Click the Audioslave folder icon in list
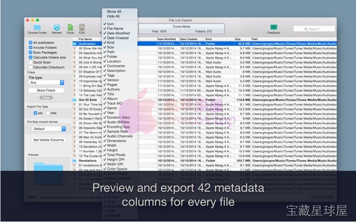This screenshot has height=222, width=356. point(75,44)
